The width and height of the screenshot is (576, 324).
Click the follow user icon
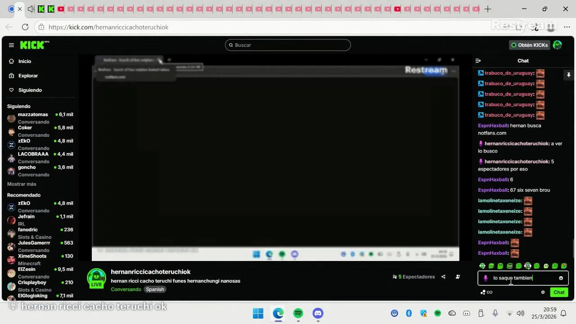click(458, 277)
